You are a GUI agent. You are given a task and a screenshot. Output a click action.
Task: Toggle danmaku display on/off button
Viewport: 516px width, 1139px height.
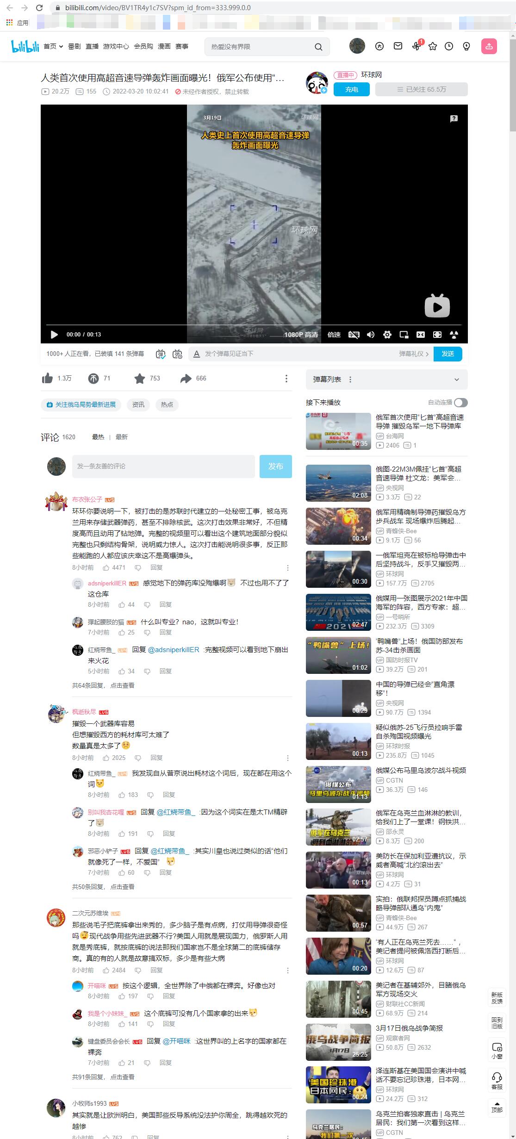pyautogui.click(x=161, y=354)
